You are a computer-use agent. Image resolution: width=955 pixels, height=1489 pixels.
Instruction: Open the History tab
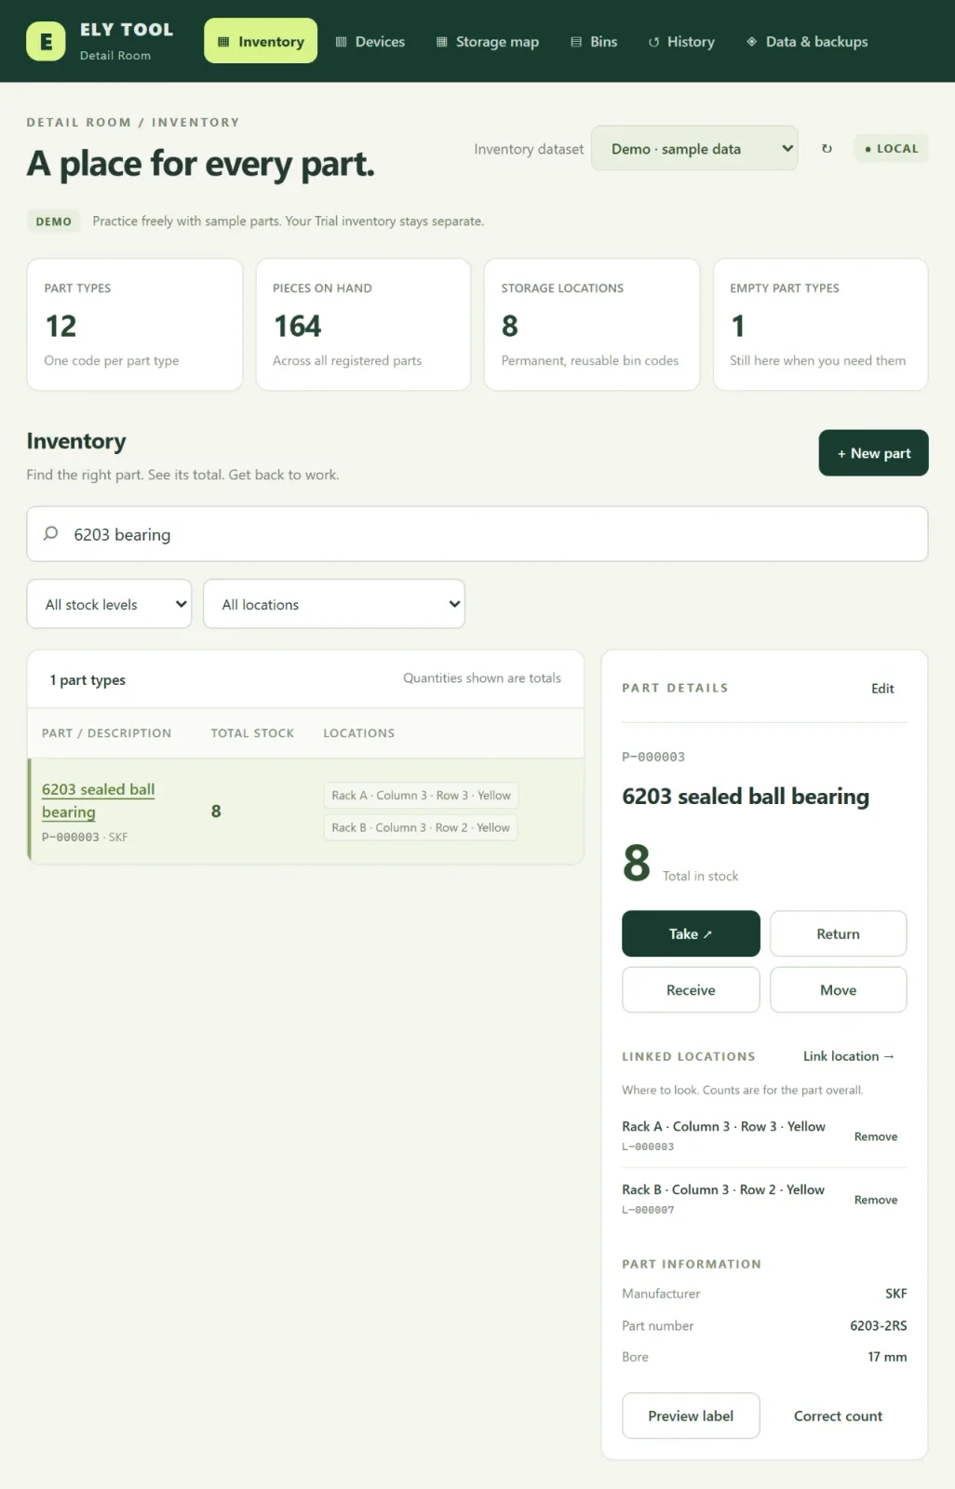(681, 41)
